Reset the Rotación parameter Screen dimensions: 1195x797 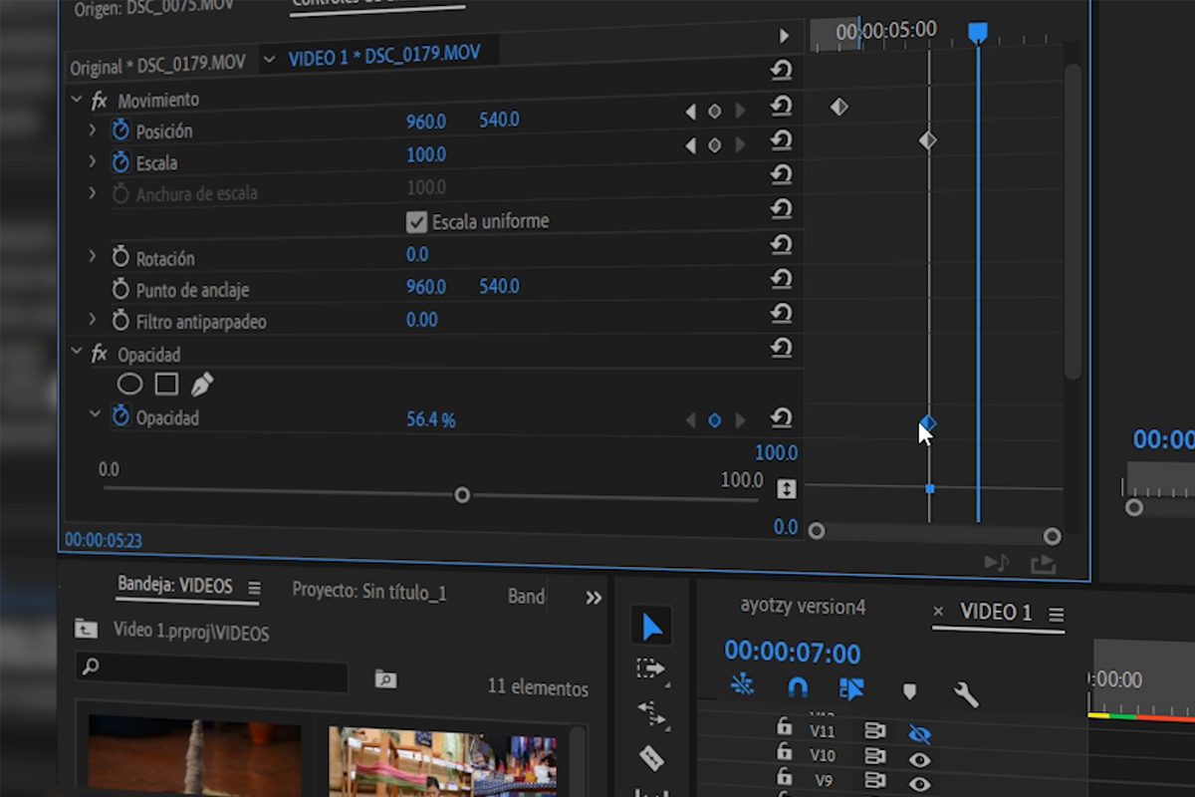tap(782, 245)
